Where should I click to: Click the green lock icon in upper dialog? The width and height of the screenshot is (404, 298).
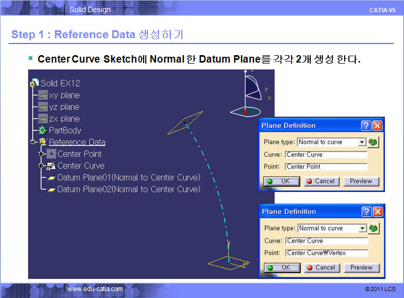click(374, 142)
